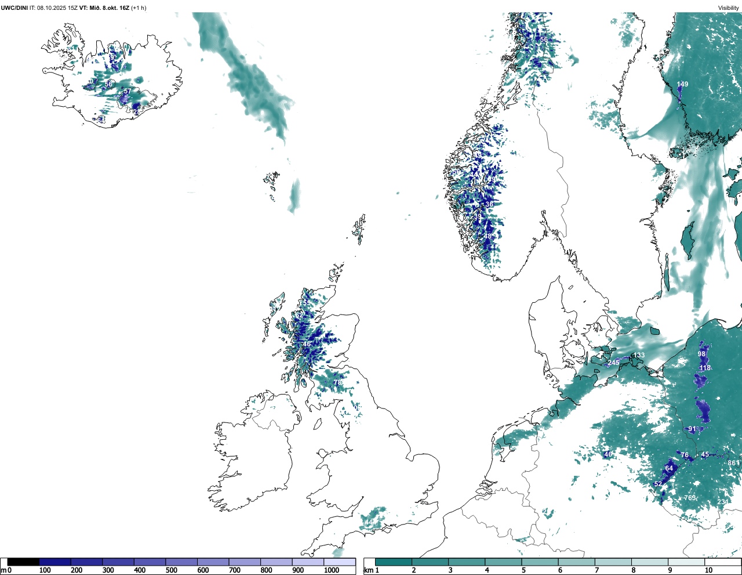Click the 'Mið. 8.okt. 16Z' valid time text
The image size is (742, 575).
[x=108, y=8]
